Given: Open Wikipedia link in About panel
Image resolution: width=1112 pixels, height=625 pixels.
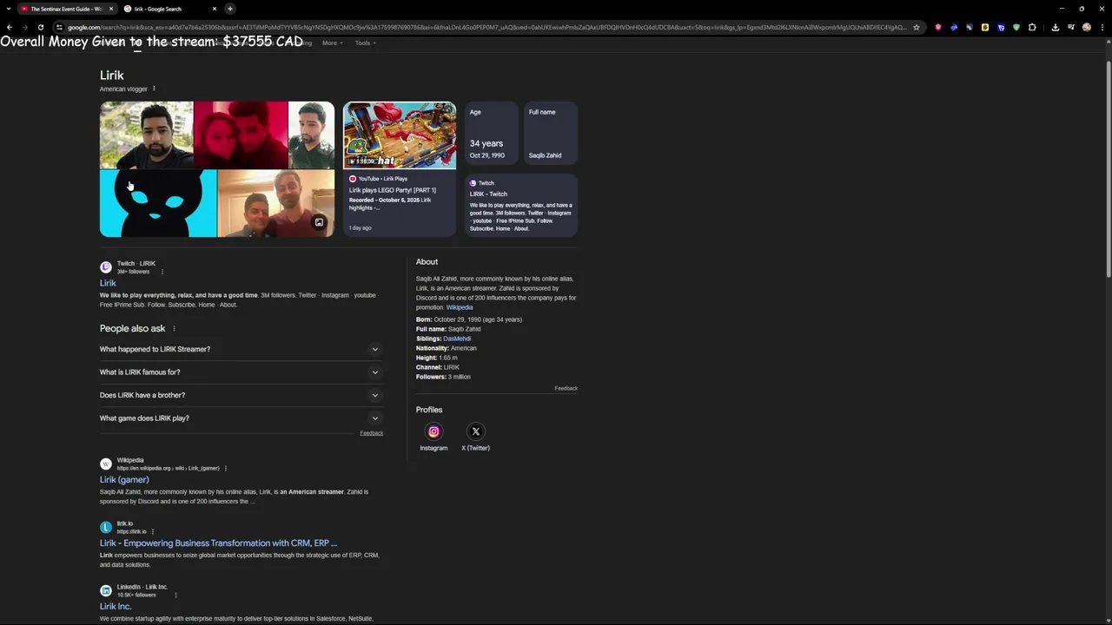Looking at the screenshot, I should [460, 307].
